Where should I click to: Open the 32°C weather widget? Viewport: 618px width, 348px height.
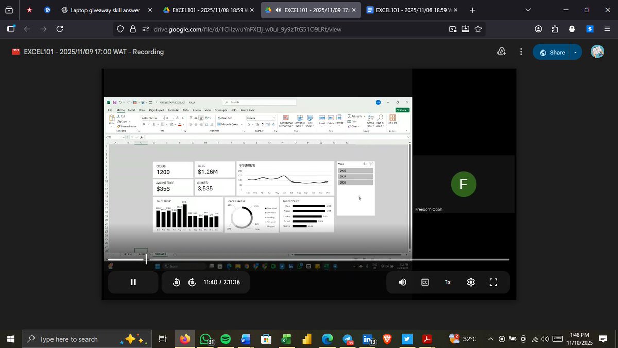[462, 339]
